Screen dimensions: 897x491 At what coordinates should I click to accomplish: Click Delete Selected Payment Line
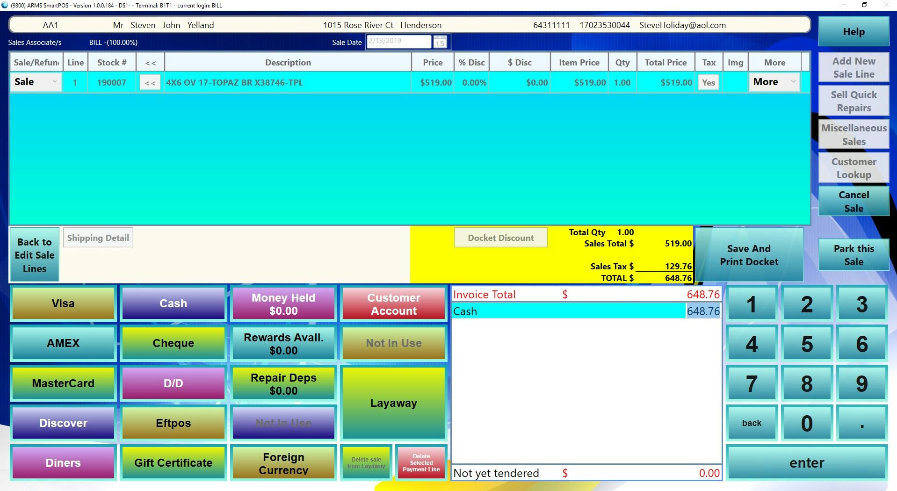(x=420, y=462)
